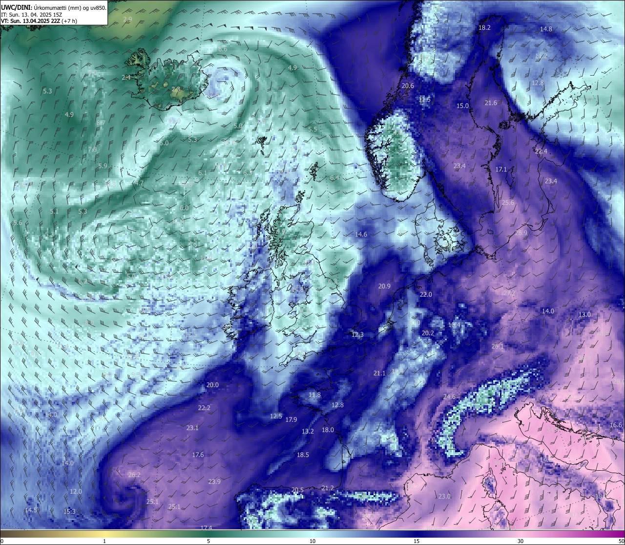This screenshot has height=545, width=625.
Task: Click the 21.2 value near the Pyrenees
Action: pyautogui.click(x=328, y=488)
